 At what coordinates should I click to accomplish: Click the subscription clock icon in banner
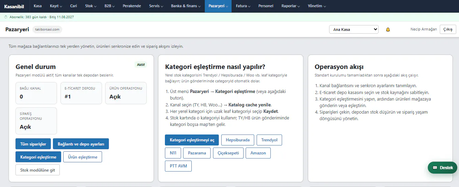click(5, 17)
